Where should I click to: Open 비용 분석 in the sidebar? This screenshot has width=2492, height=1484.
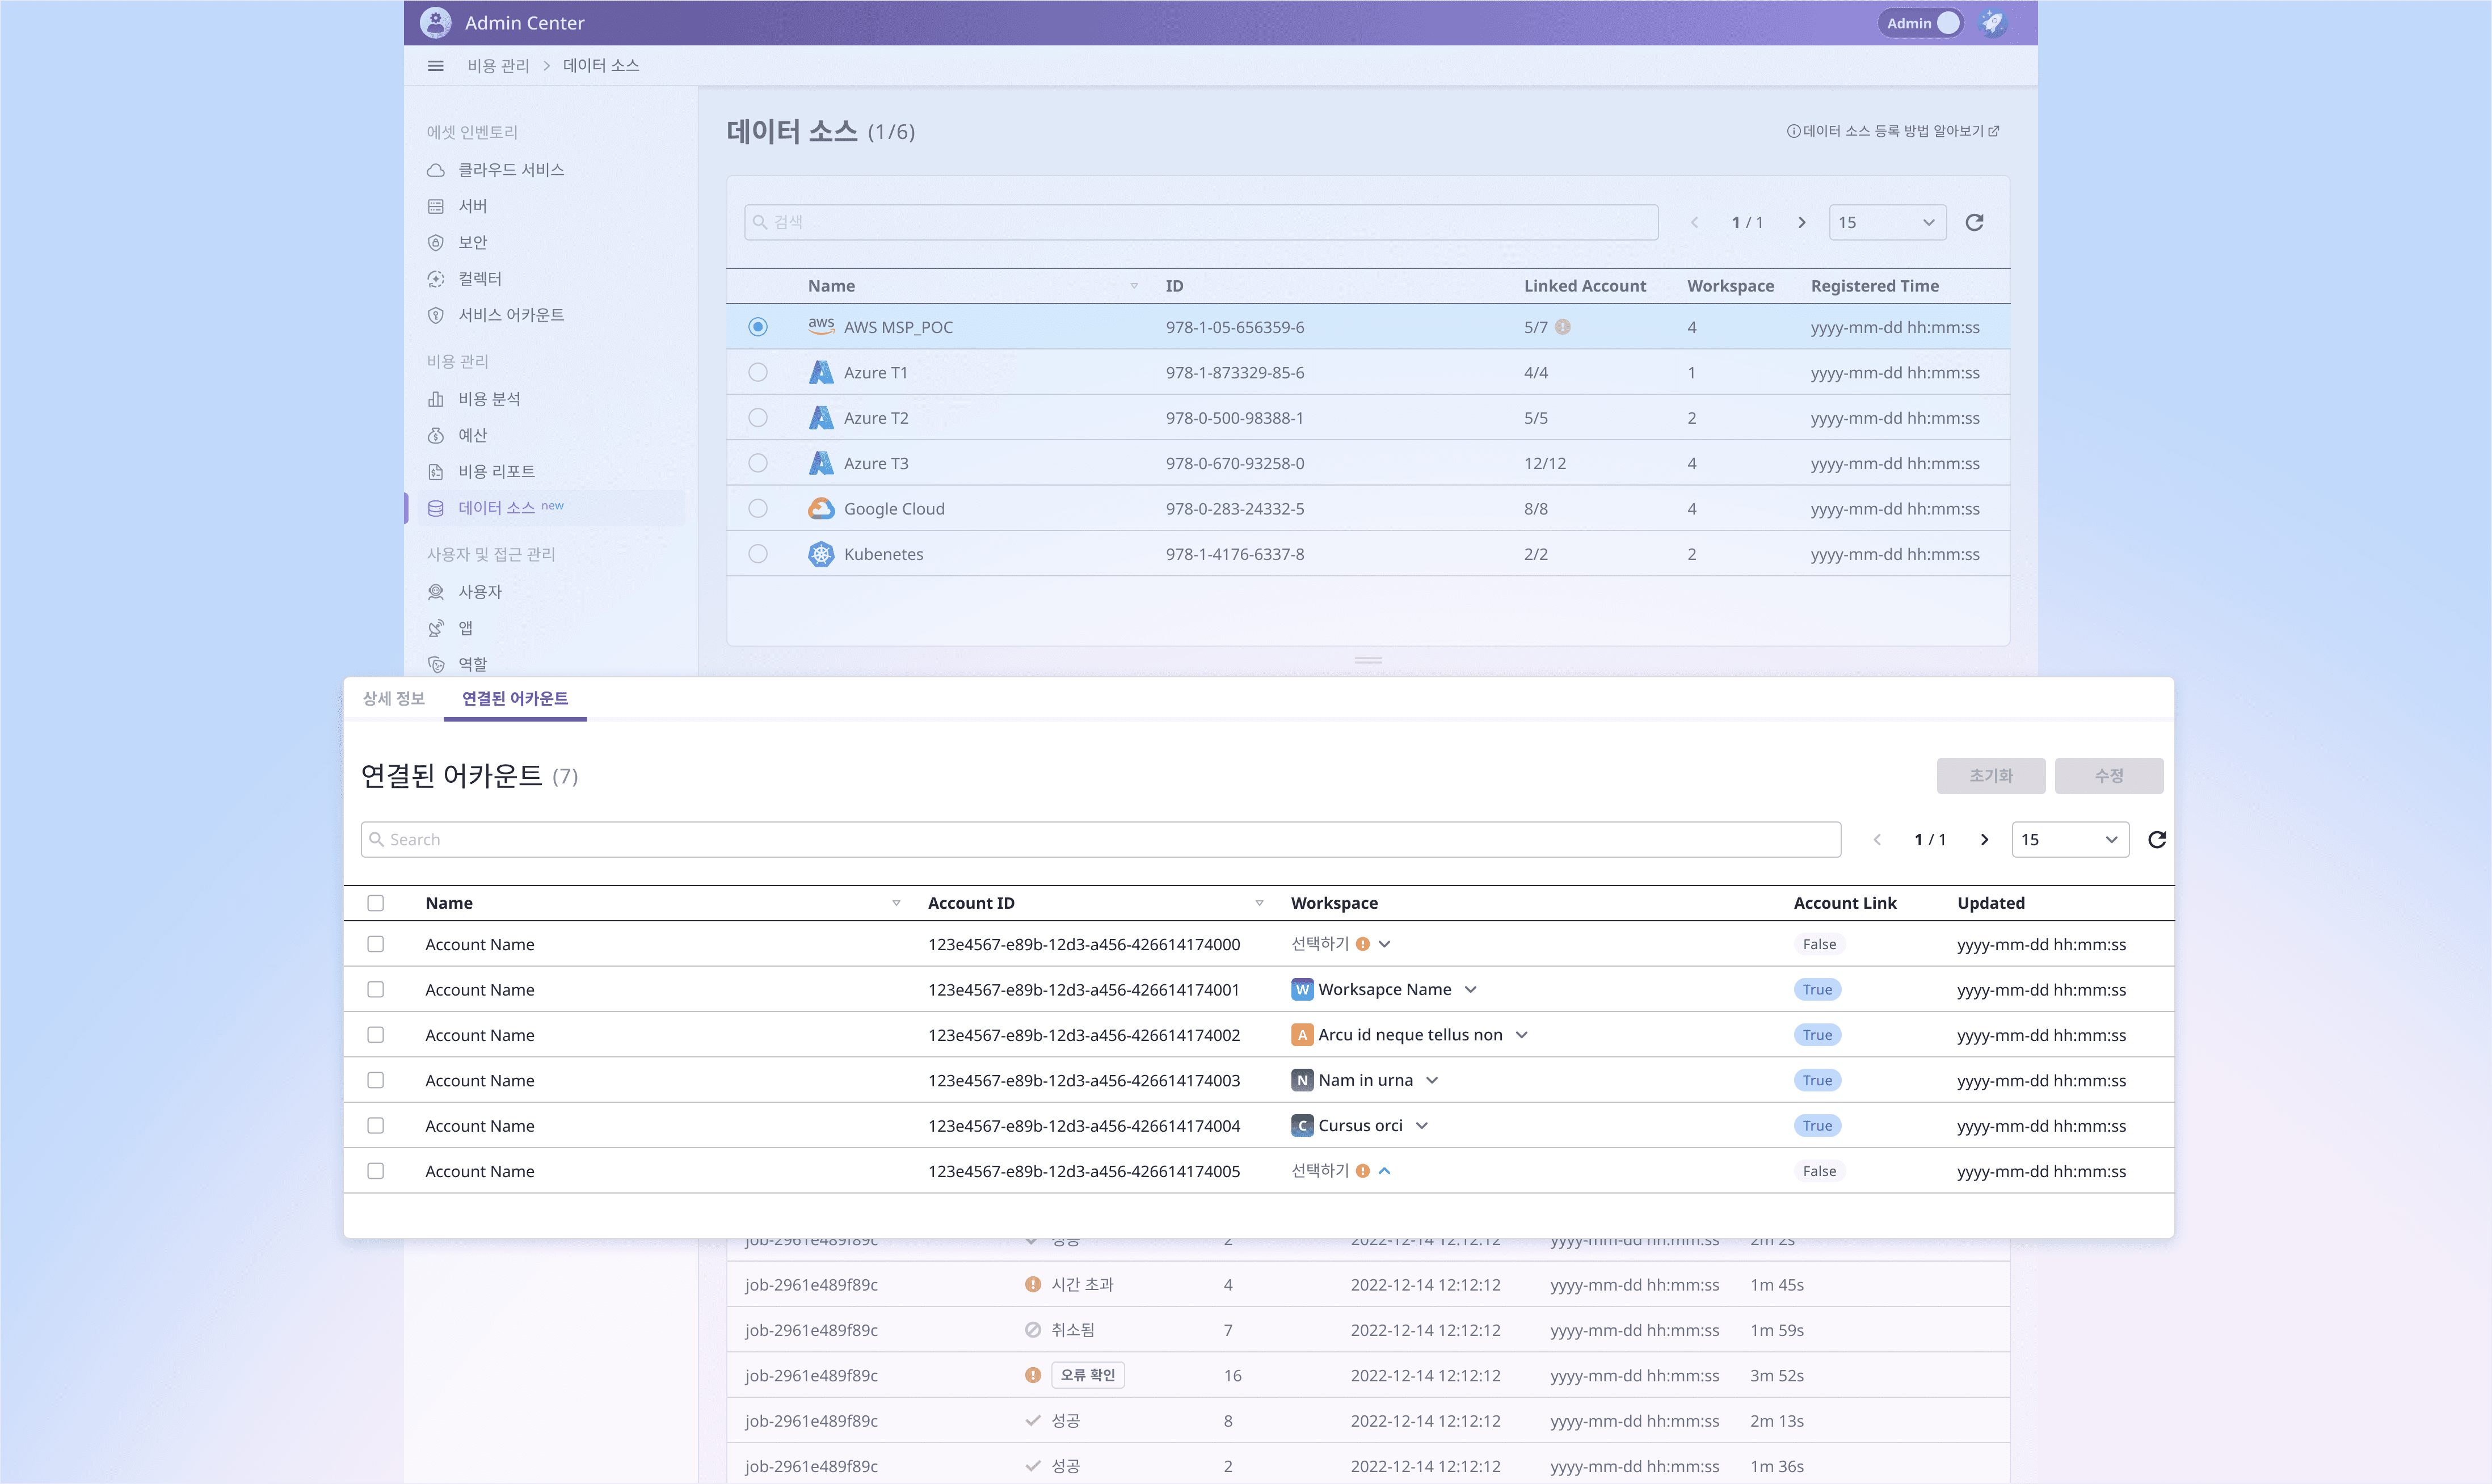point(489,399)
